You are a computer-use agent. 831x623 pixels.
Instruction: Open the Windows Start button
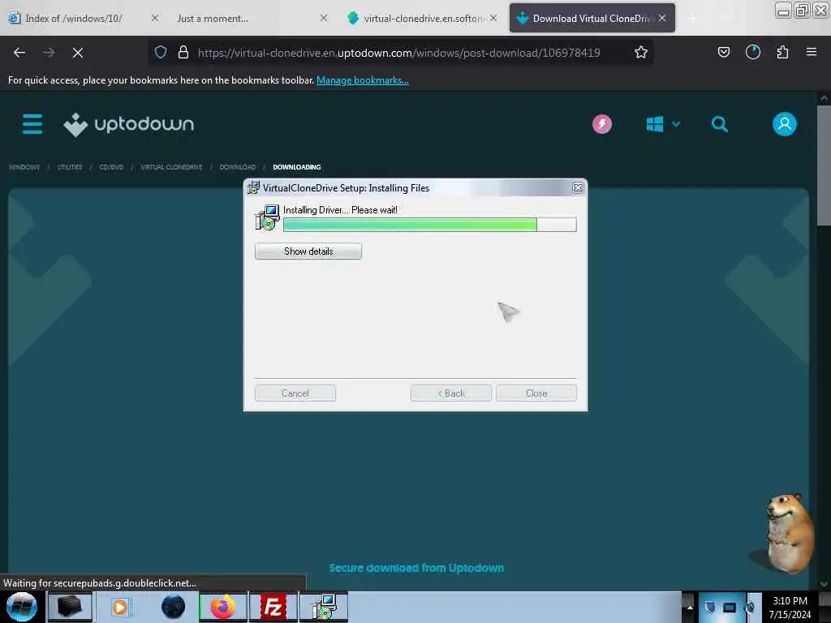[21, 607]
